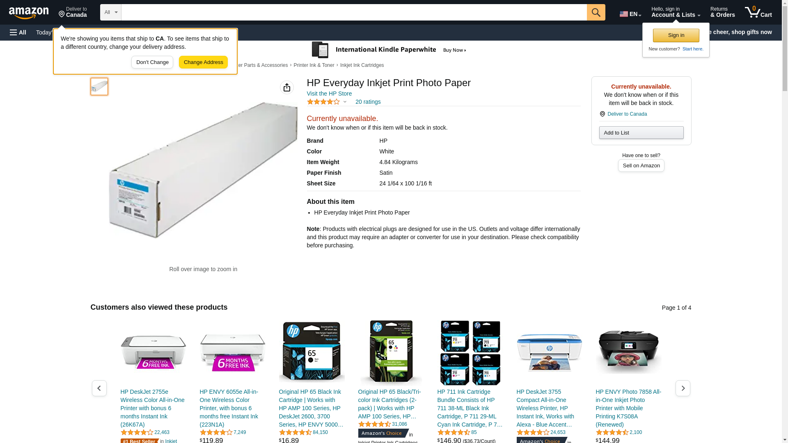This screenshot has height=443, width=788.
Task: Select the Don't Change button
Action: (x=152, y=62)
